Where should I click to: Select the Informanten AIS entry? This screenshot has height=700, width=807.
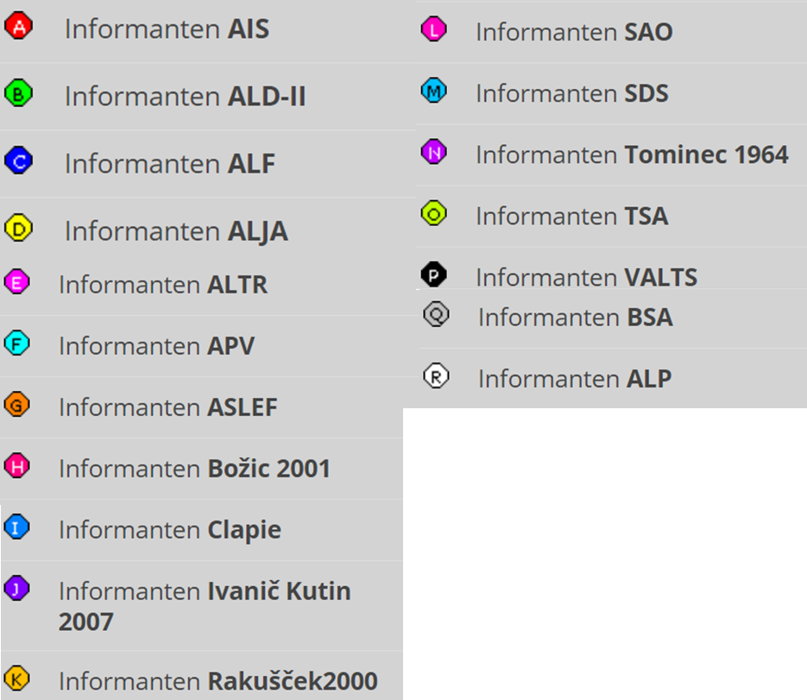tap(167, 28)
